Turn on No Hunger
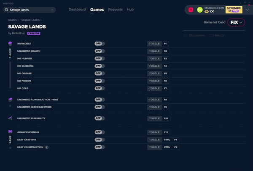 click(100, 58)
